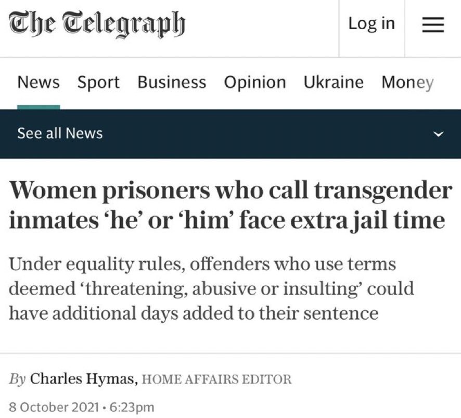Viewport: 461px width, 418px height.
Task: Go to the Opinion tab
Action: pyautogui.click(x=255, y=82)
